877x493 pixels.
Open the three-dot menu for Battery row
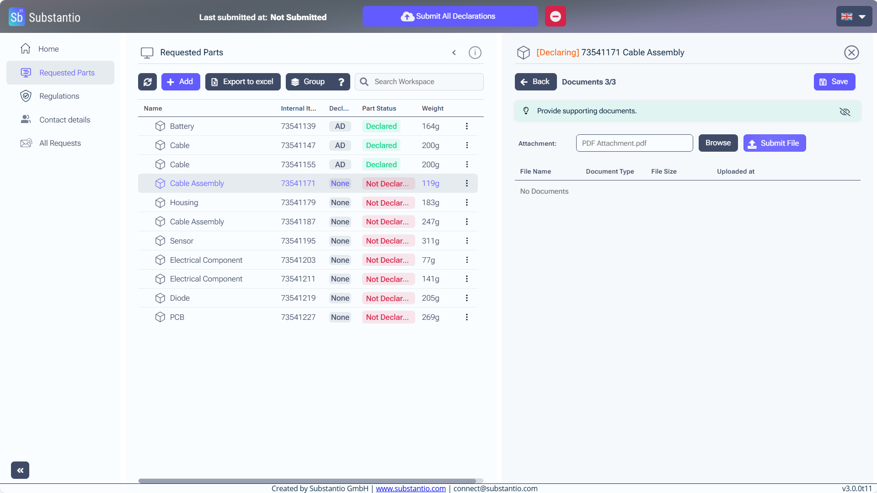(466, 126)
